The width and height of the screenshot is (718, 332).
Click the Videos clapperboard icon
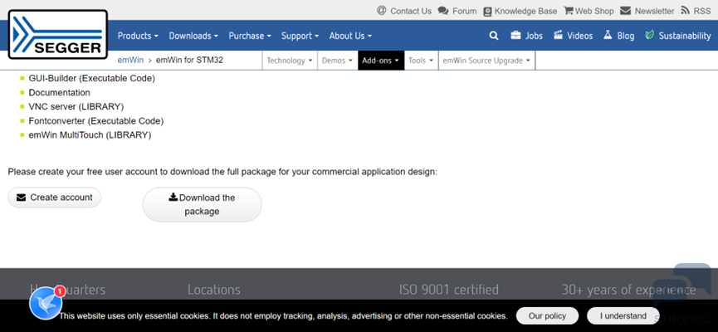558,35
